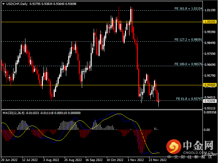Select the white 0.95000 price tag
Image resolution: width=218 pixels, height=163 pixels.
(x=209, y=85)
